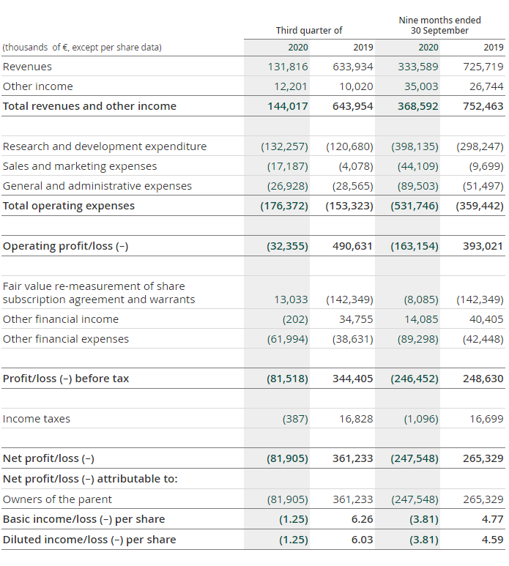Image resolution: width=509 pixels, height=566 pixels.
Task: Select Other financial expenses label
Action: click(x=66, y=339)
